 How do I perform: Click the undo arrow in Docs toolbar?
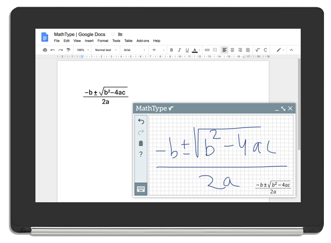(x=53, y=50)
